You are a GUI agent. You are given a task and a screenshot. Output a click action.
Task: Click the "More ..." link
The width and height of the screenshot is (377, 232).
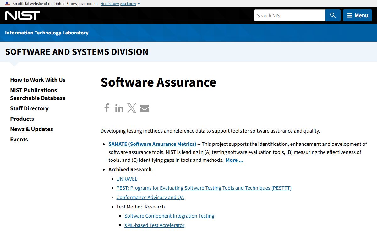234,160
